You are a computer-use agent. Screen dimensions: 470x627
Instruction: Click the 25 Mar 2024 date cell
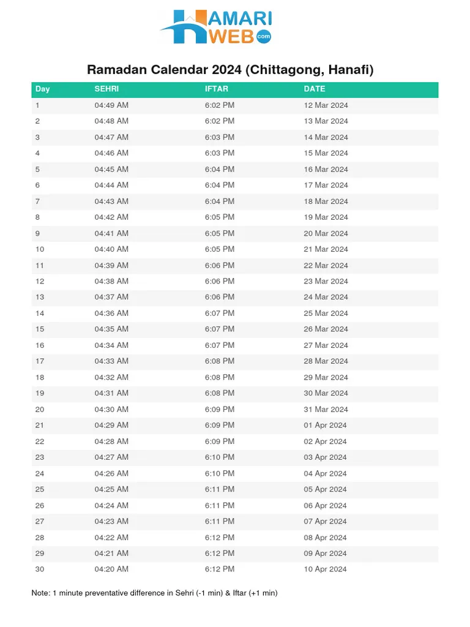pyautogui.click(x=326, y=313)
